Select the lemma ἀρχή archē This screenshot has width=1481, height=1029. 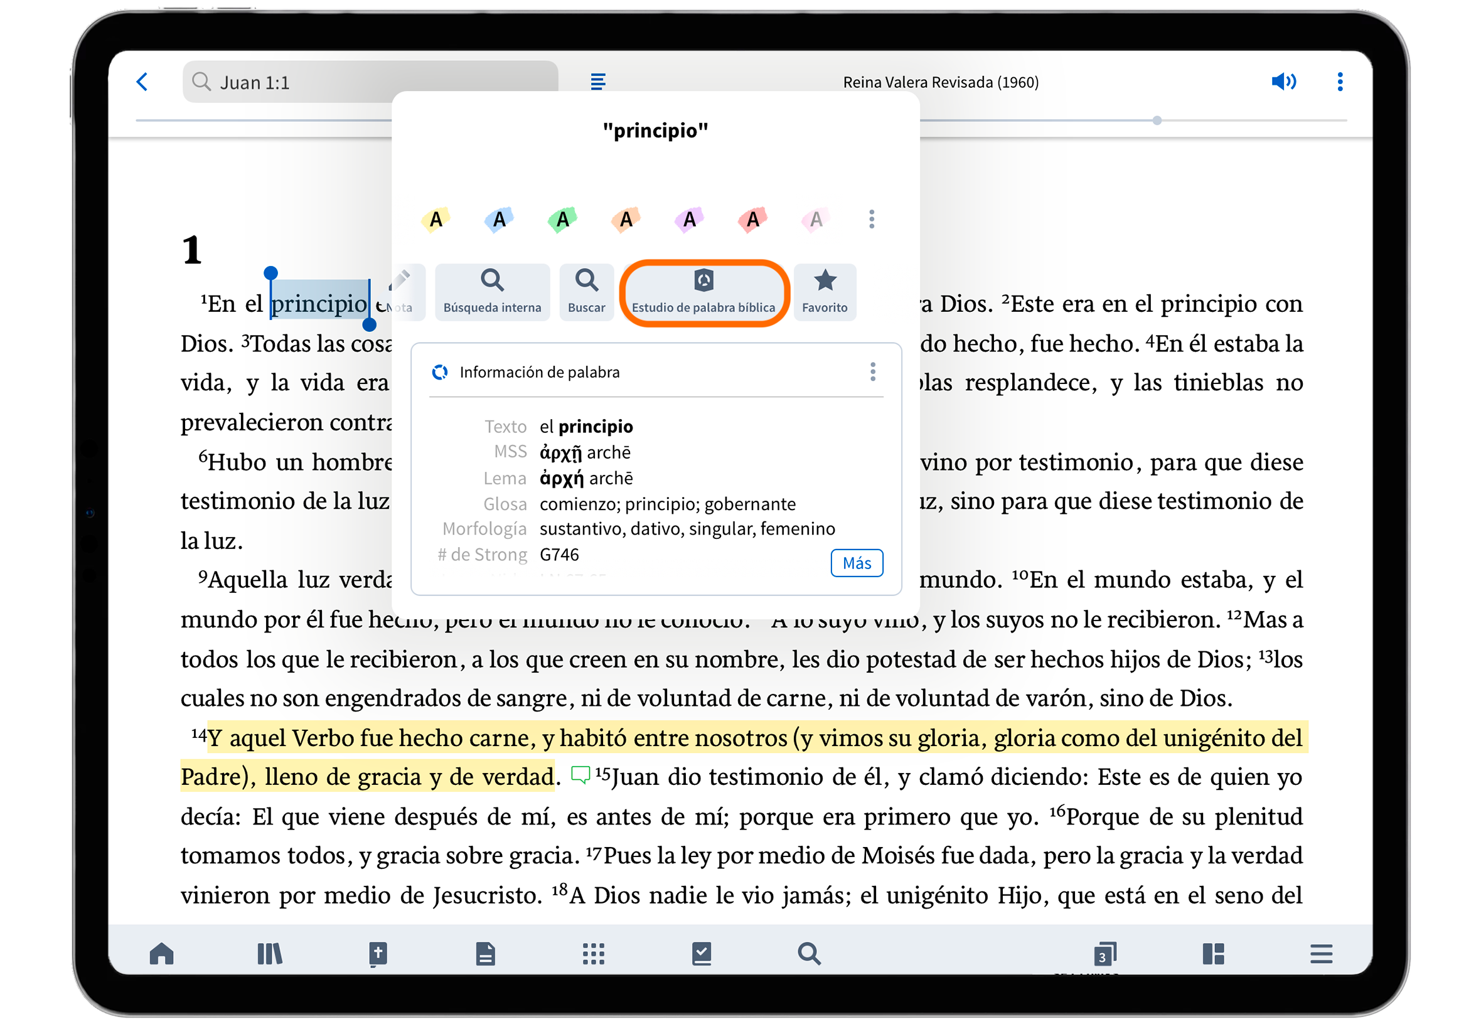585,478
